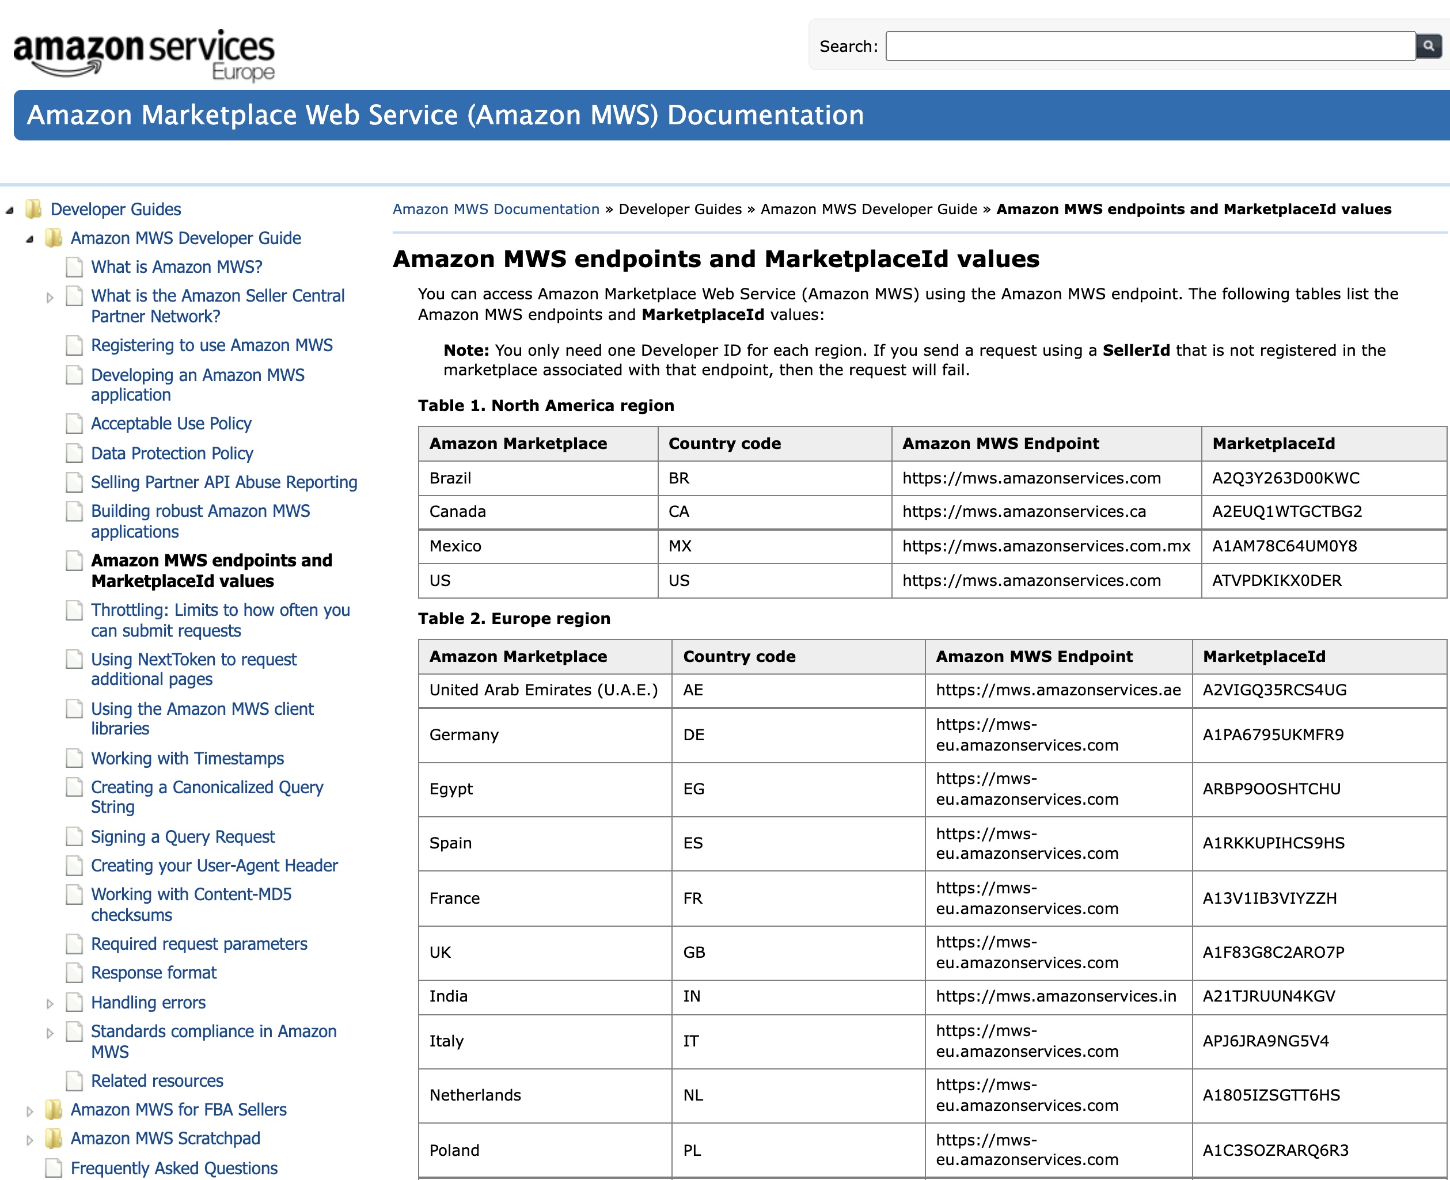Click the page icon beside Using NextToken entry
The image size is (1450, 1180).
click(75, 659)
